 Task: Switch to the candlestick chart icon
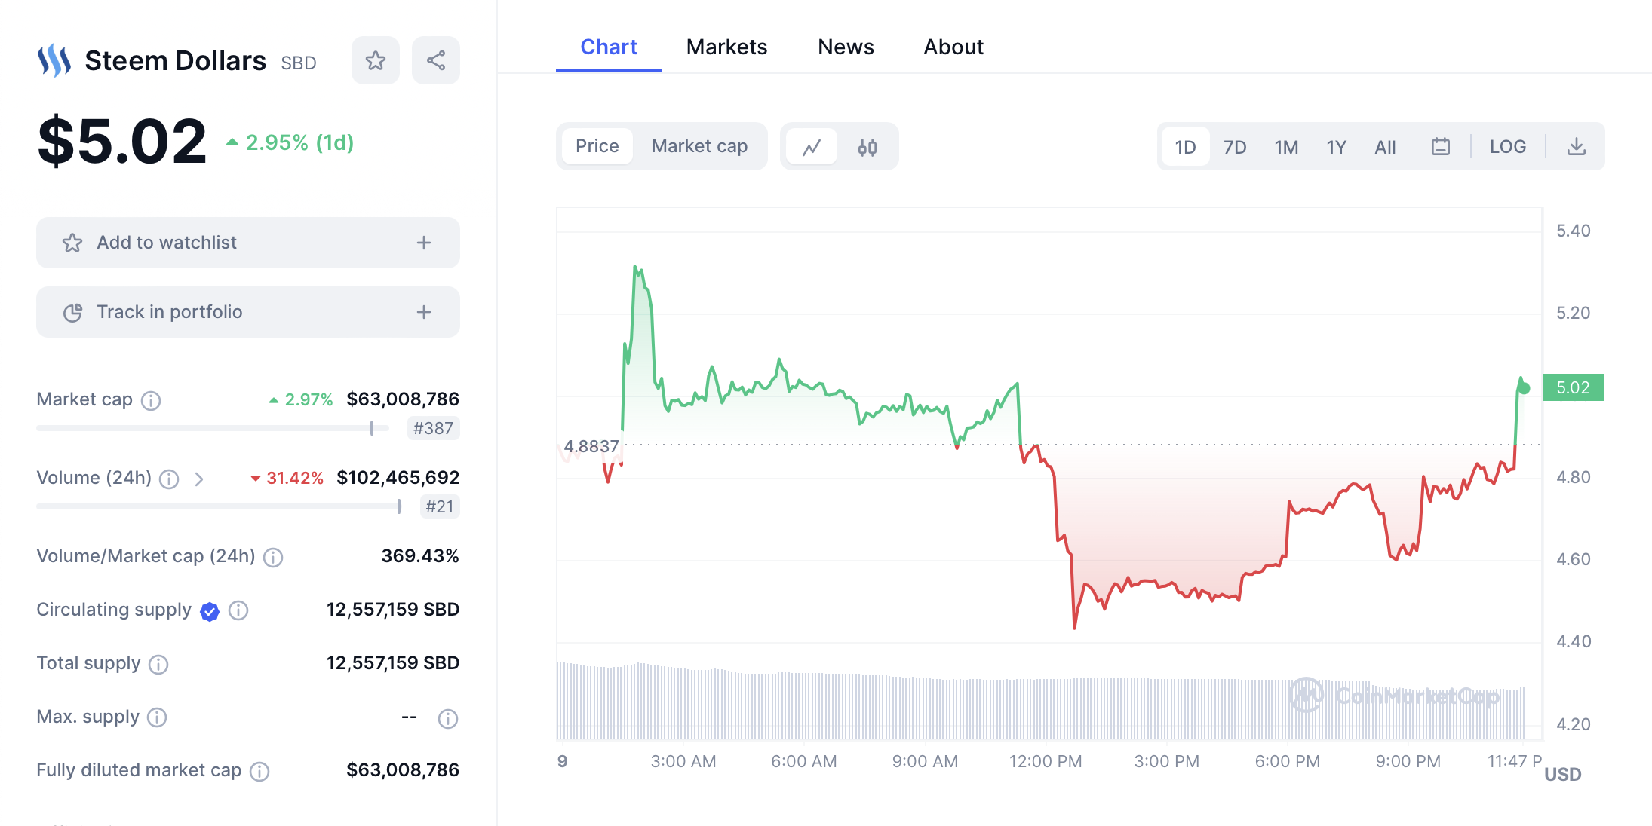(867, 147)
